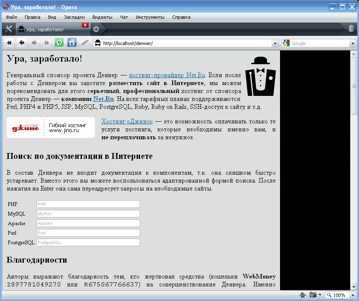Open the Opera panels wrench icon
Image resolution: width=359 pixels, height=301 pixels.
[x=9, y=29]
